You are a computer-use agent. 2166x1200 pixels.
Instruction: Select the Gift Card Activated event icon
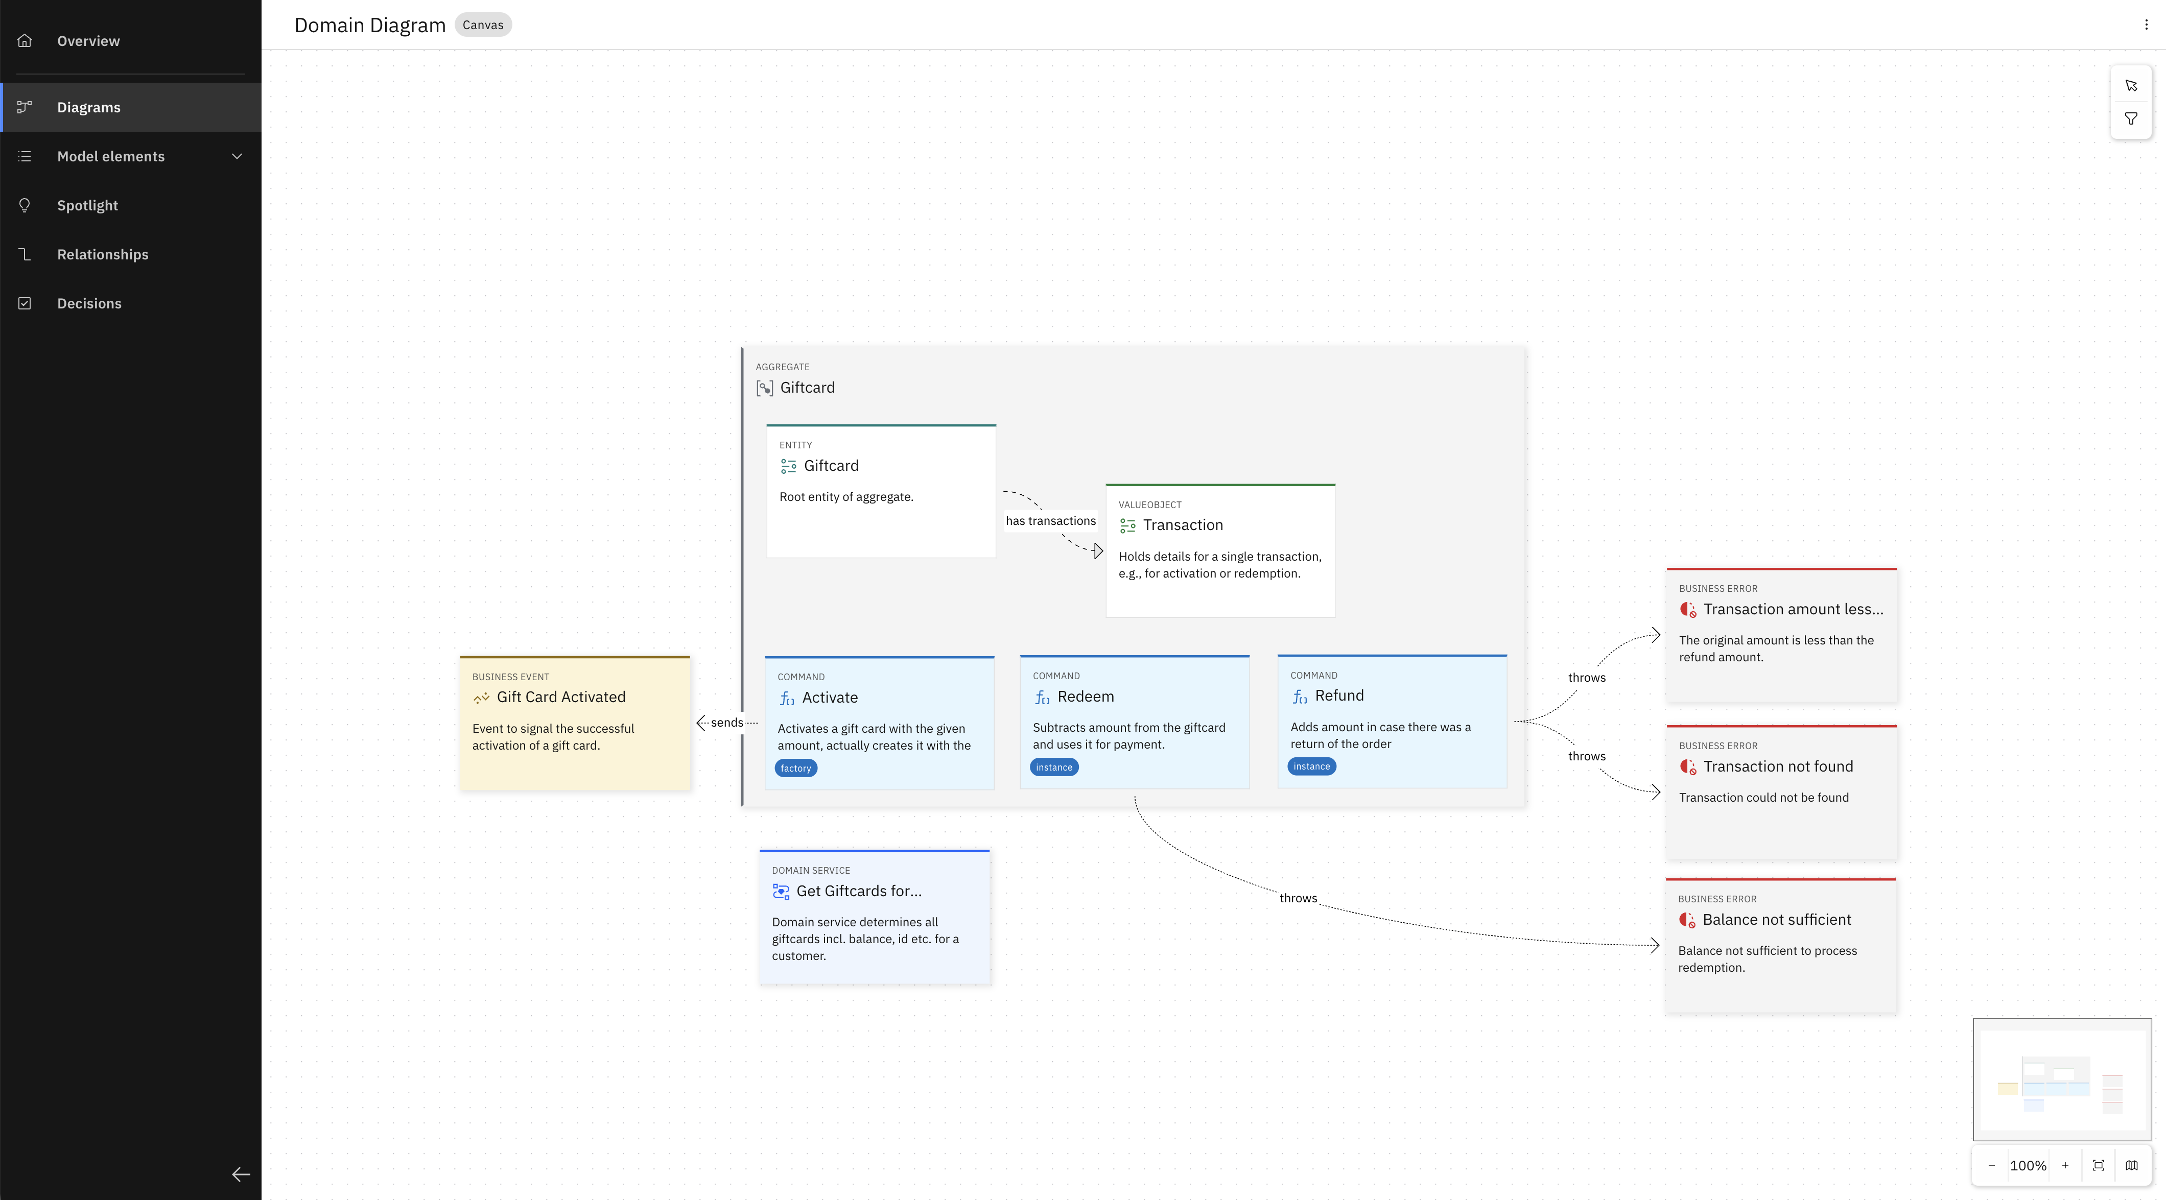481,698
